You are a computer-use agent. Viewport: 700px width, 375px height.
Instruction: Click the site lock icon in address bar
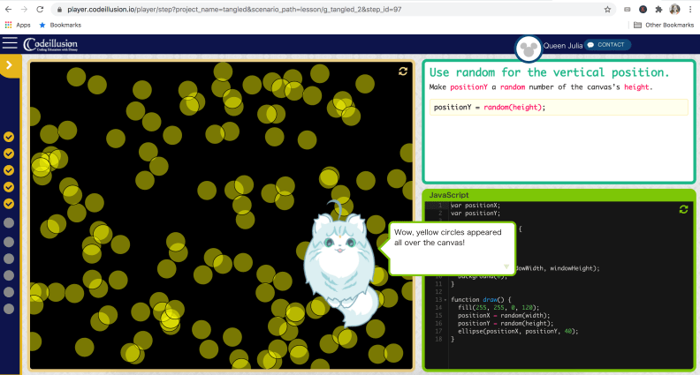pos(59,10)
